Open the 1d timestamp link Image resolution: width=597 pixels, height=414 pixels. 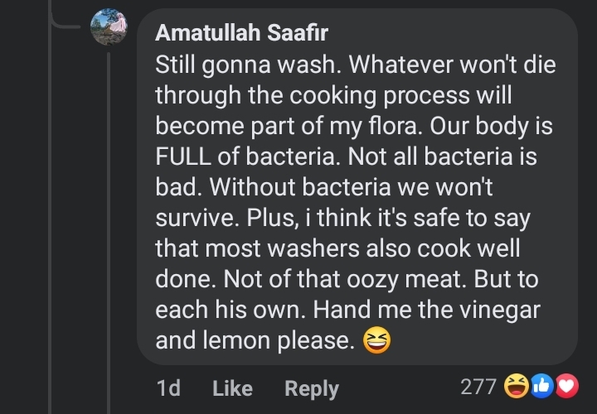[168, 388]
